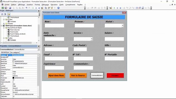This screenshot has width=176, height=99.
Task: Select the CommandButton1 control on the form
Action: tap(97, 75)
